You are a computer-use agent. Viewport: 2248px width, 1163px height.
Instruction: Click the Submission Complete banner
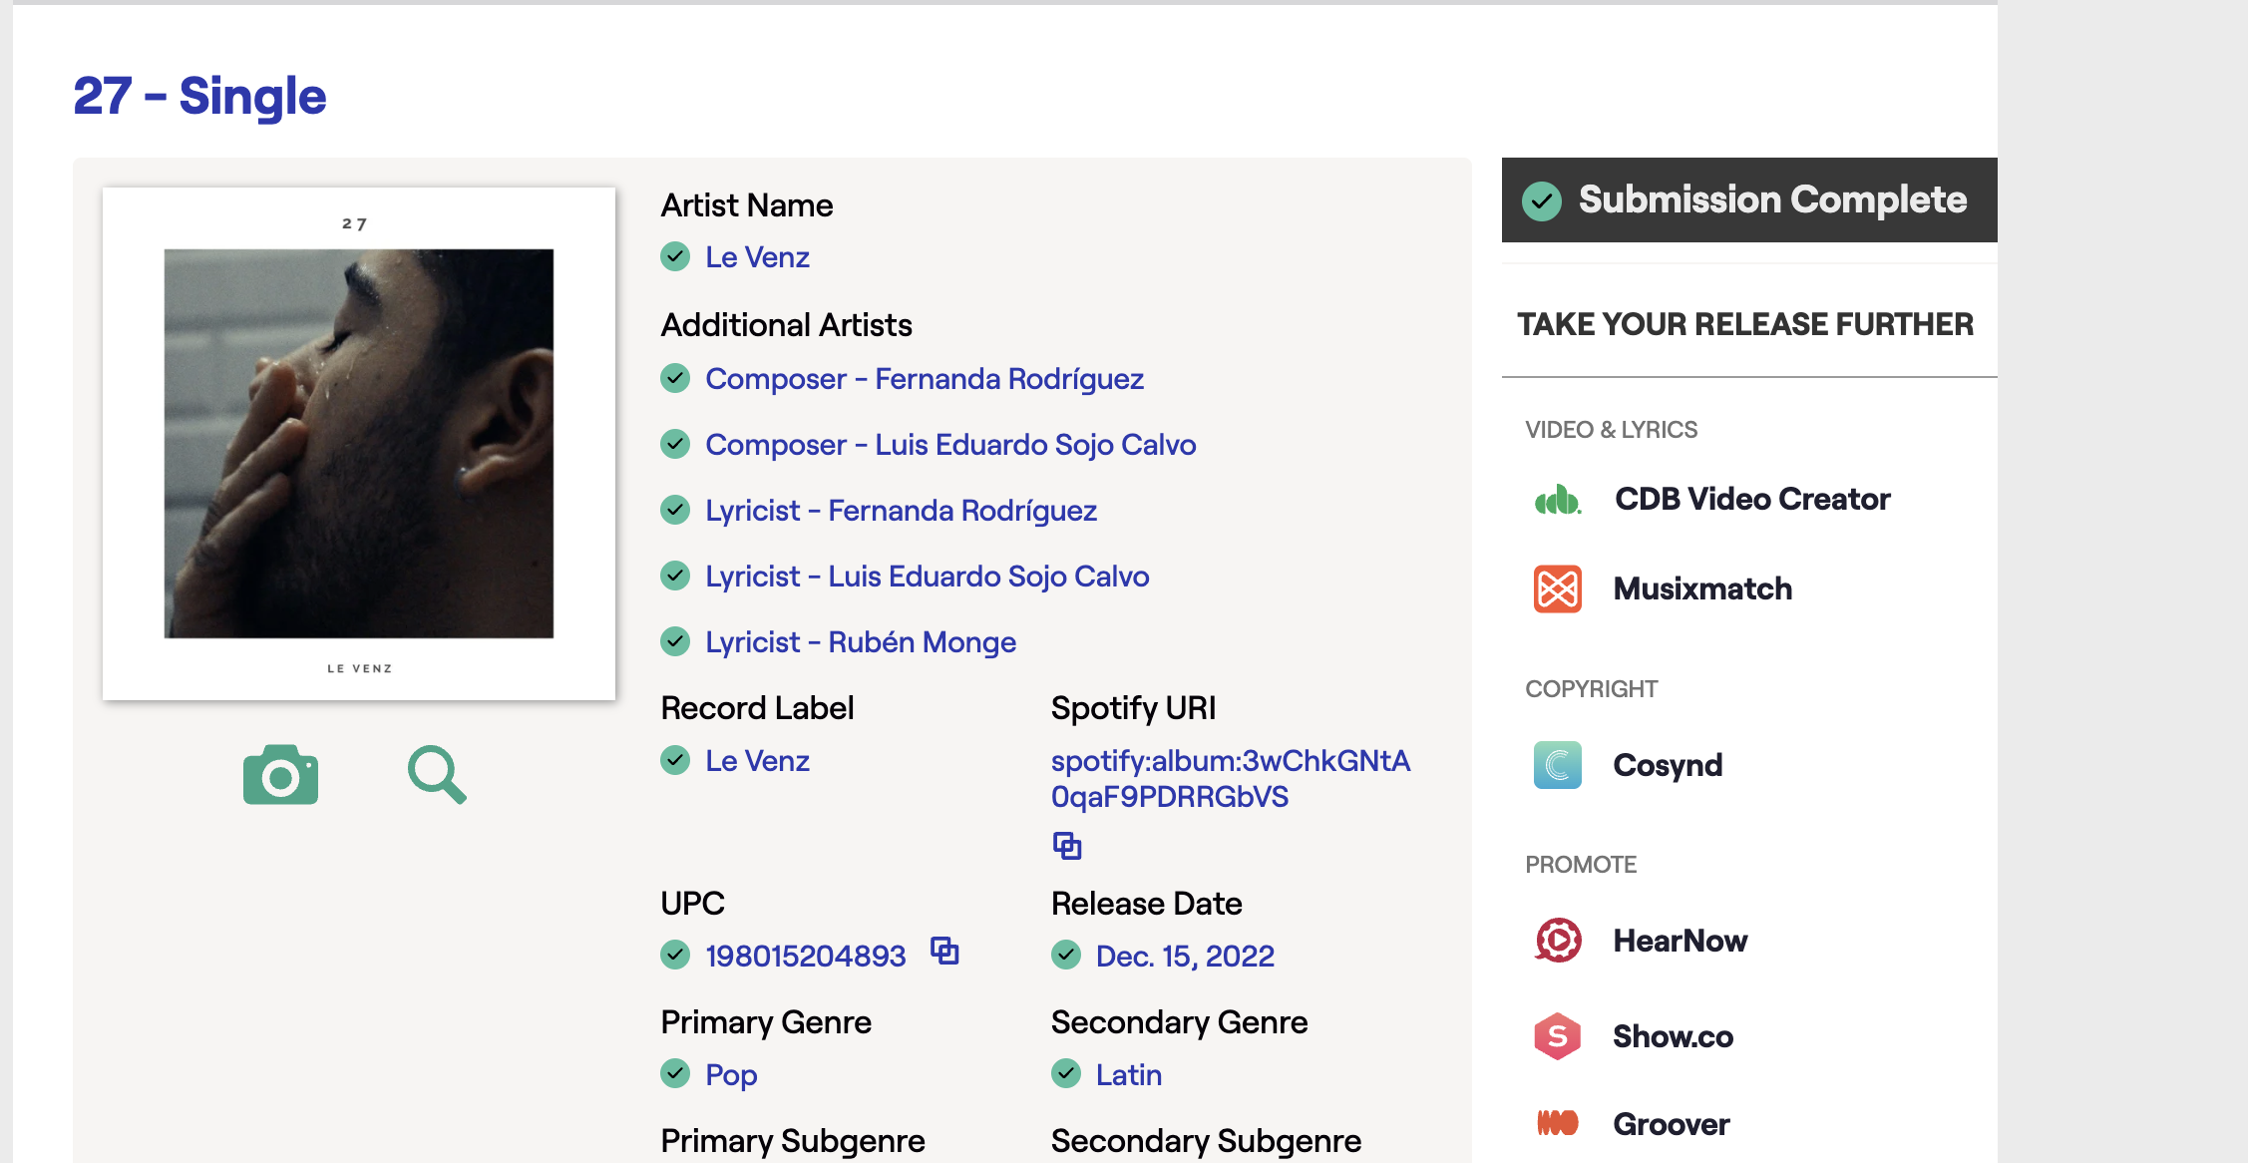coord(1749,199)
